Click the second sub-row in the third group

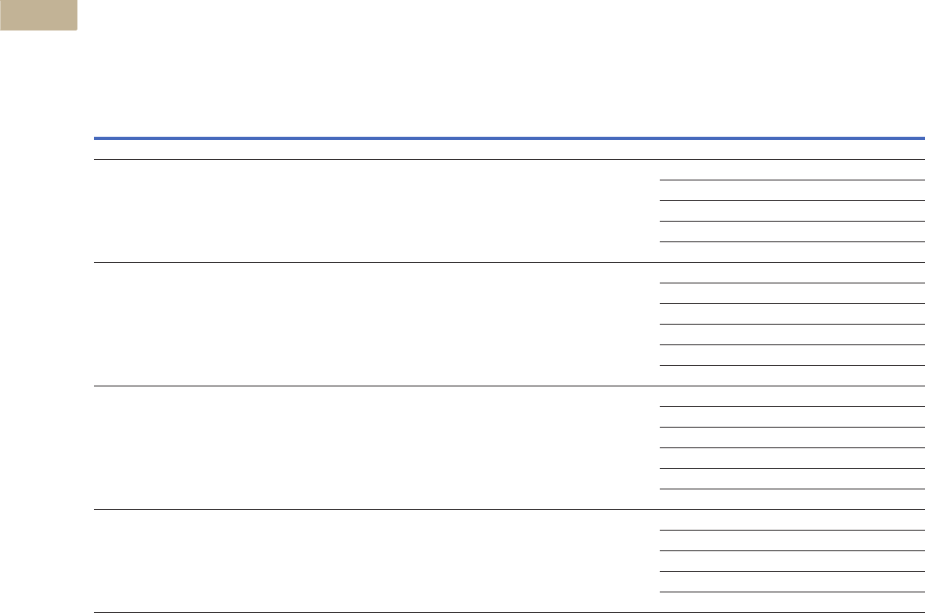(x=792, y=417)
